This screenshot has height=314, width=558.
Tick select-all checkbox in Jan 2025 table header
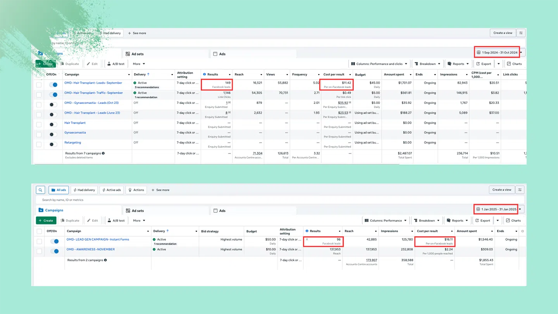coord(39,231)
